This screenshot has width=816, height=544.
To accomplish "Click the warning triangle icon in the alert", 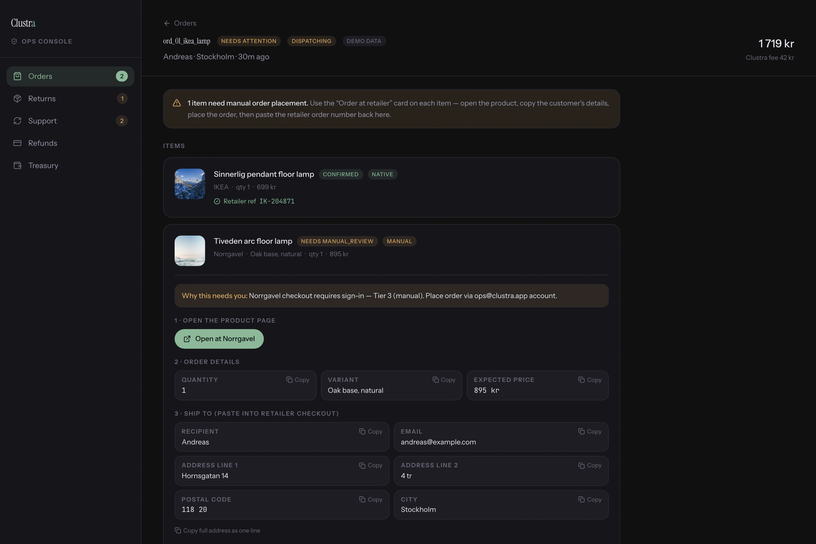I will coord(177,103).
